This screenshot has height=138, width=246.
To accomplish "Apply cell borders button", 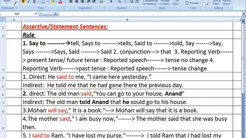I will (x=43, y=2).
